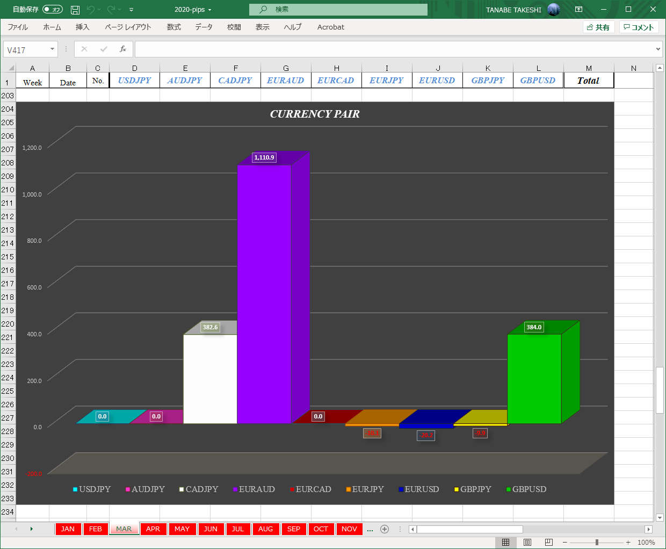Open the Name Box dropdown arrow
This screenshot has width=666, height=549.
pyautogui.click(x=52, y=49)
